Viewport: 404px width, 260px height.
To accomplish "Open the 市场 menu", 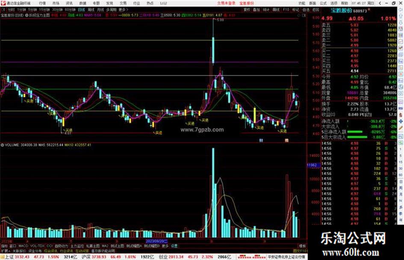I will coord(56,3).
